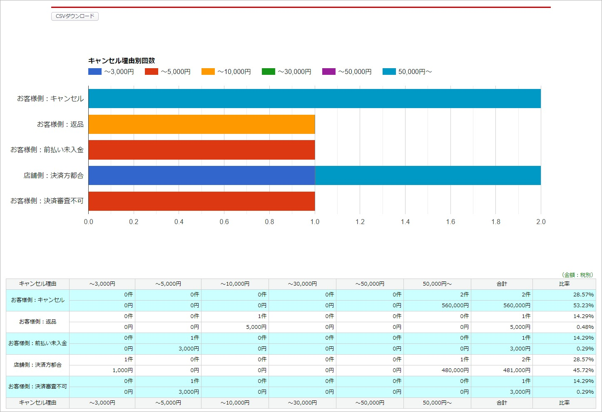602x412 pixels.
Task: Click the teal segment of 店舗側：決済方都合 bar
Action: pos(428,175)
